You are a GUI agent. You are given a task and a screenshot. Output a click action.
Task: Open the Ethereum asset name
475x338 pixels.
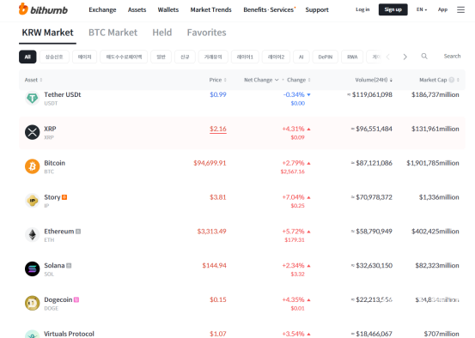pyautogui.click(x=59, y=232)
